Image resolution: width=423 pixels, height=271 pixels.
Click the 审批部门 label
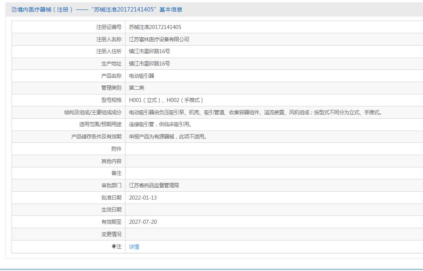tap(112, 185)
